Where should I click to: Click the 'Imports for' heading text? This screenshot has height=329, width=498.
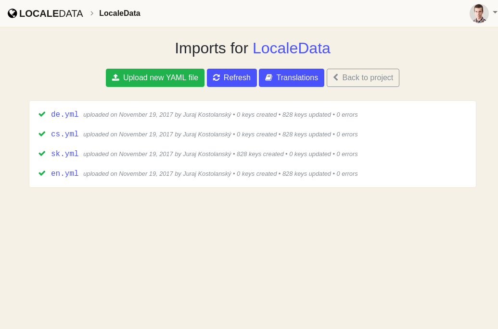click(212, 48)
